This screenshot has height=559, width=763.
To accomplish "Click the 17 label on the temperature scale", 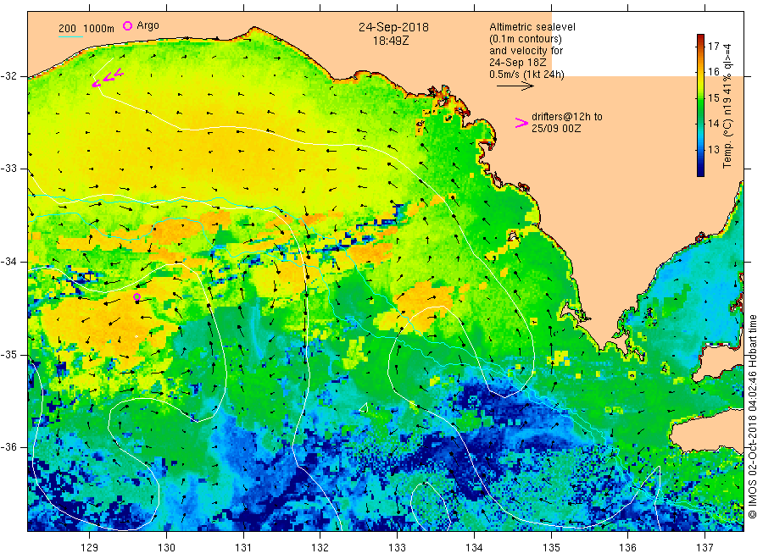I will click(x=713, y=47).
